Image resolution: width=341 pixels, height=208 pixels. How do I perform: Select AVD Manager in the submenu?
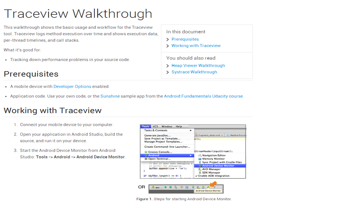(211, 169)
